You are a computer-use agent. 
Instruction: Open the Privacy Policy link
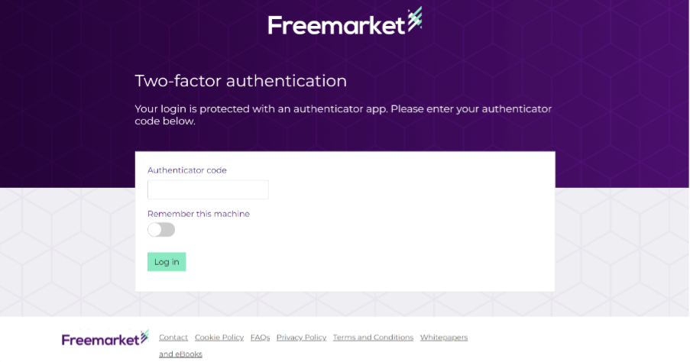point(301,338)
